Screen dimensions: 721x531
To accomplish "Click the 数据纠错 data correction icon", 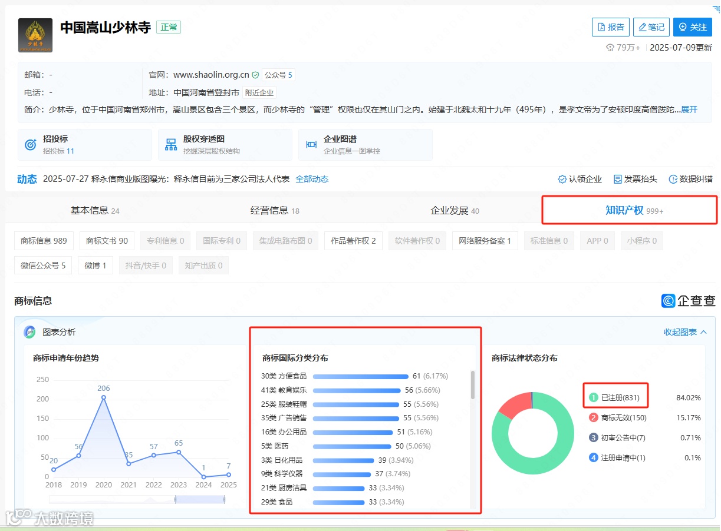I will (673, 179).
